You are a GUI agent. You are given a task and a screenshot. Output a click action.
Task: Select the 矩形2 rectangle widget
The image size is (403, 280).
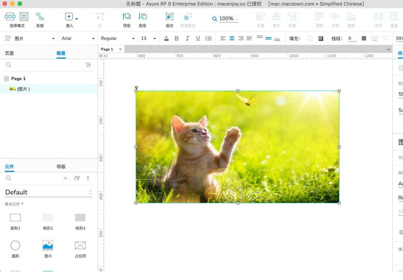click(x=48, y=221)
